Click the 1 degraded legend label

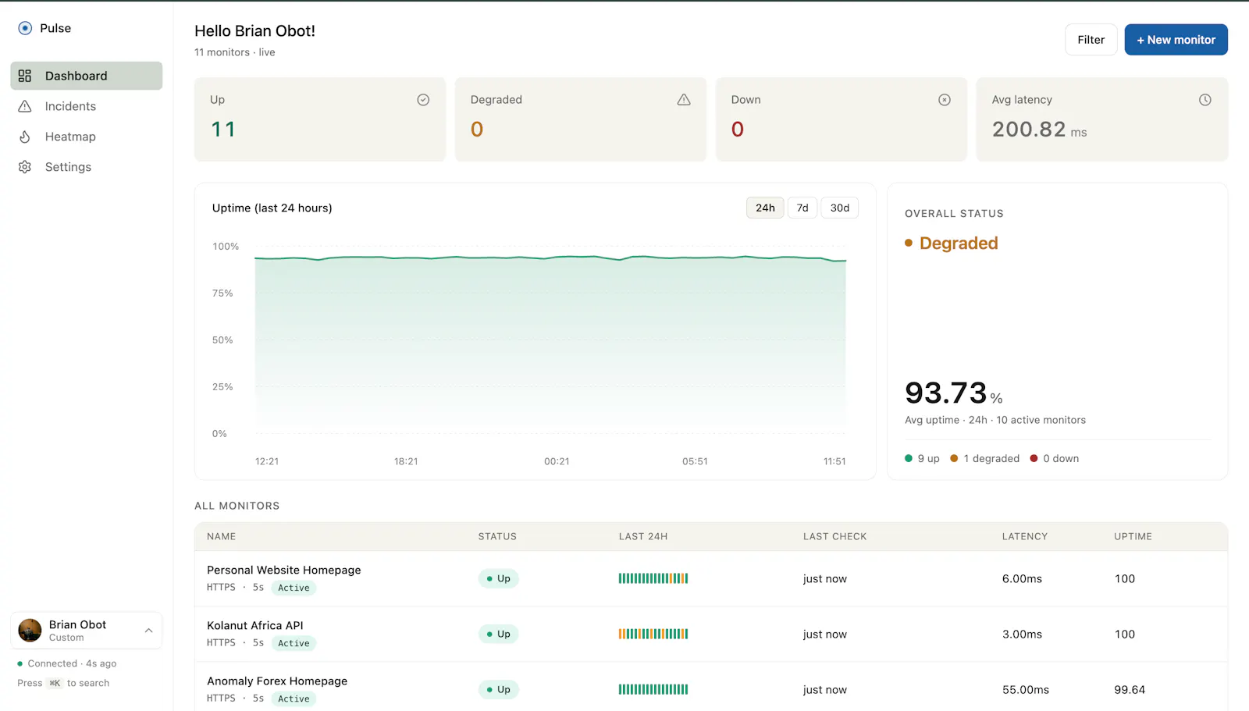(x=991, y=458)
